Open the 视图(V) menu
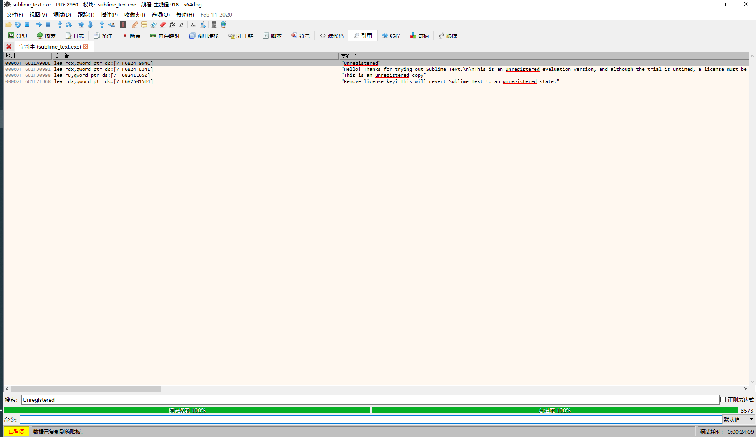756x437 pixels. 38,15
